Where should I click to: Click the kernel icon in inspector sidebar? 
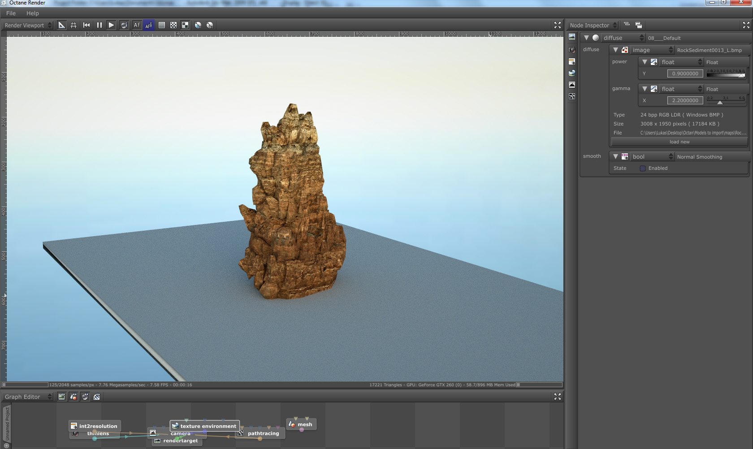[x=572, y=96]
